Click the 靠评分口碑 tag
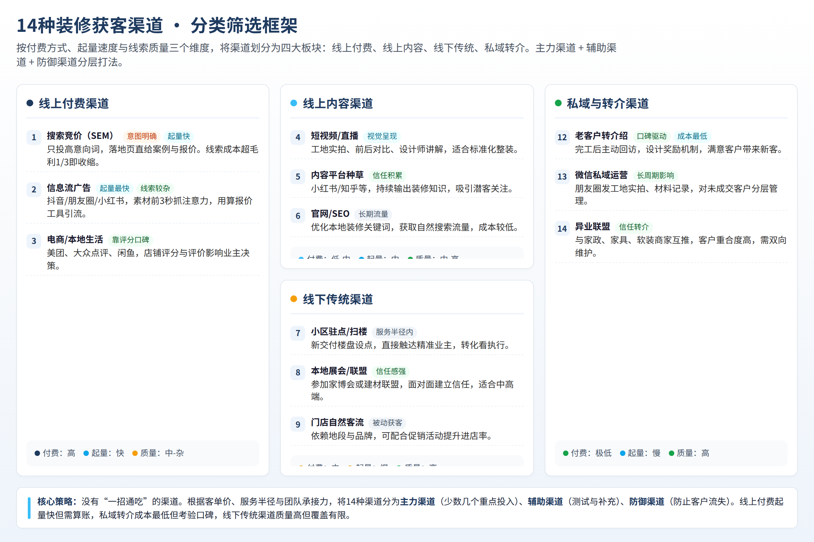The image size is (814, 542). tap(131, 240)
